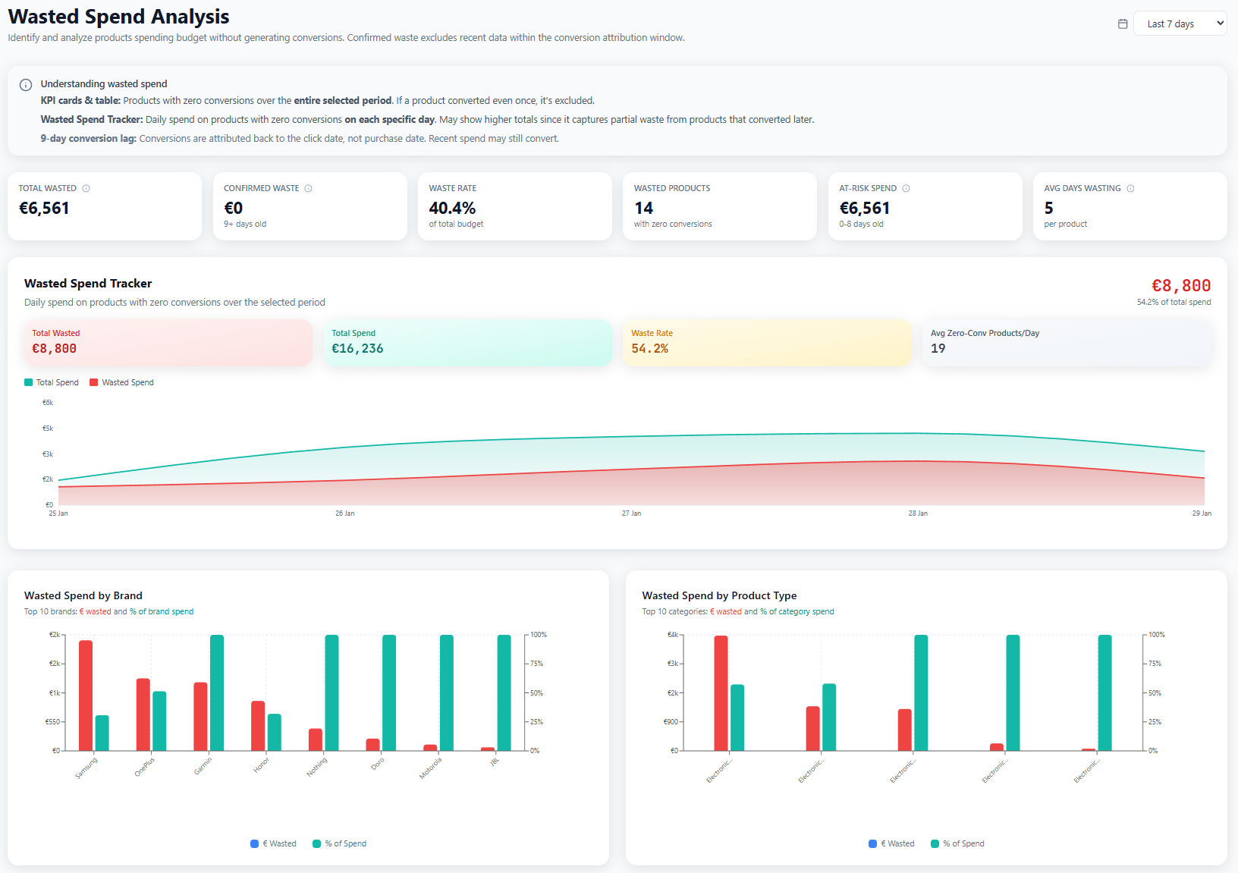Click the red Wasted Spend legend color square
1238x873 pixels.
[94, 383]
